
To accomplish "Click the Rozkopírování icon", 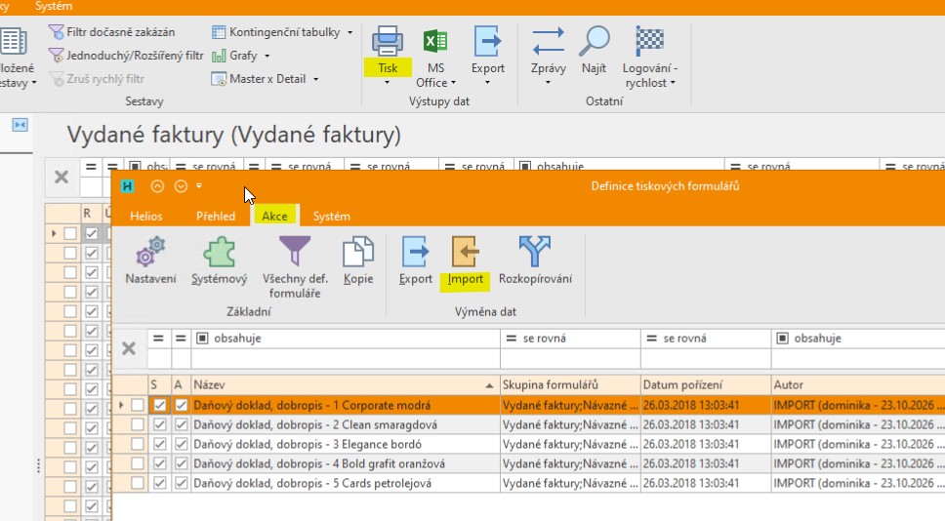I will click(535, 251).
